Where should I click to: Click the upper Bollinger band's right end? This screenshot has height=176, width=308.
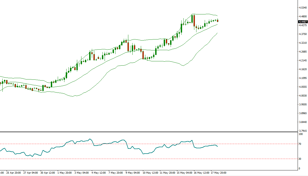point(217,16)
